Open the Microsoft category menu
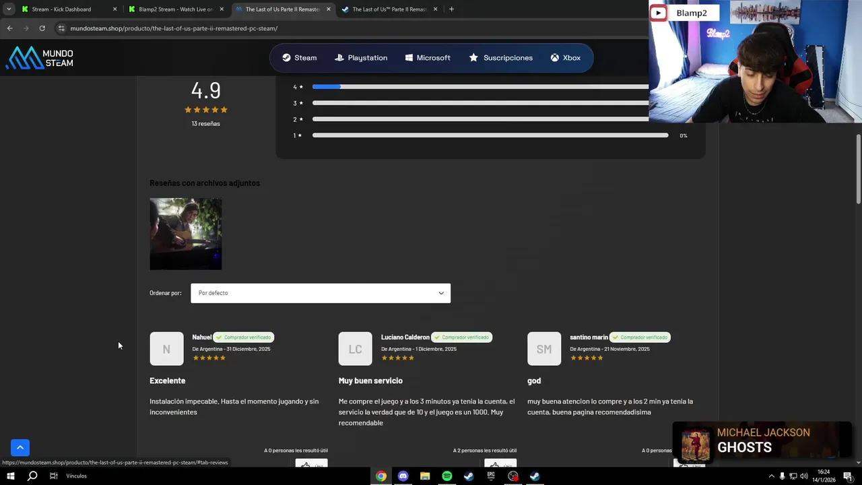Screen dimensions: 862x485 pos(428,58)
